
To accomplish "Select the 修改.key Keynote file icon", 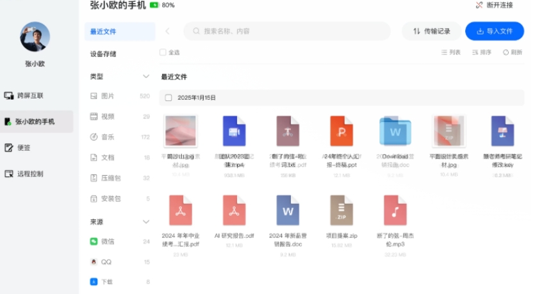I will click(502, 131).
